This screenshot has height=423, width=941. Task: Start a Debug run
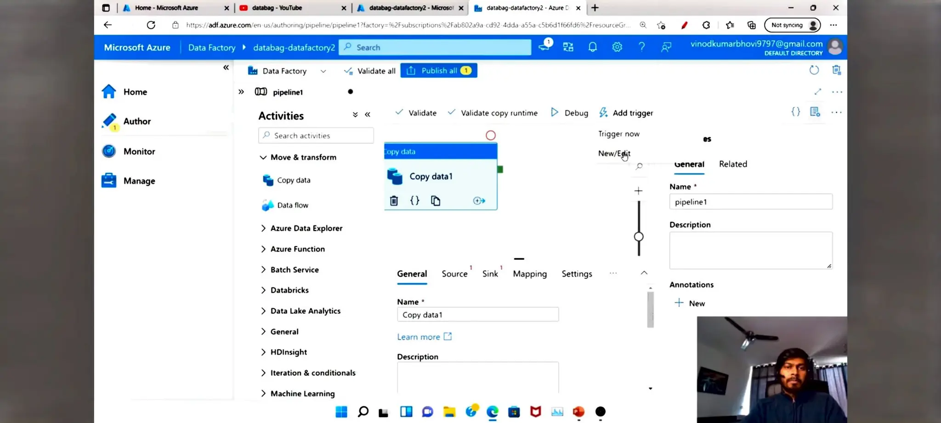(569, 113)
